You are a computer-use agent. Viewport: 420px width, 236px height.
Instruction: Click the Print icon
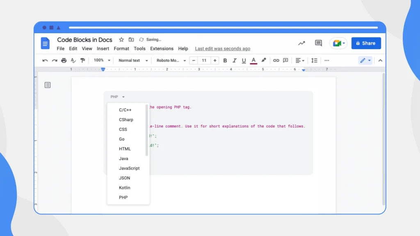point(64,60)
